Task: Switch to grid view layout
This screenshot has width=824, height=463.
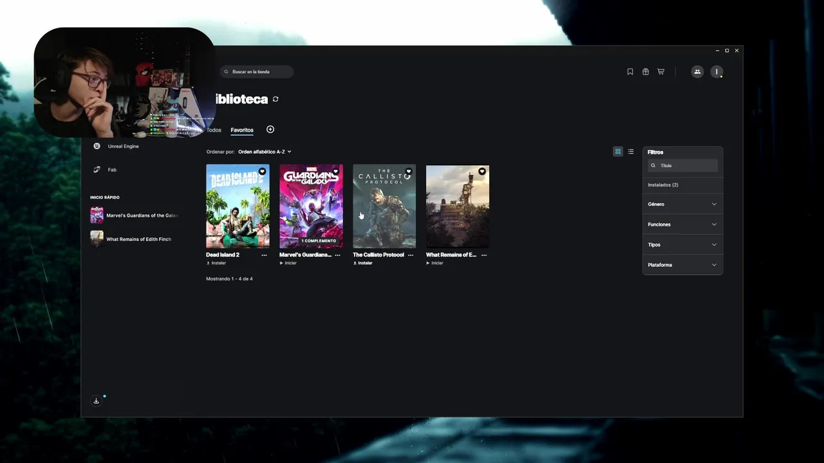Action: [618, 152]
